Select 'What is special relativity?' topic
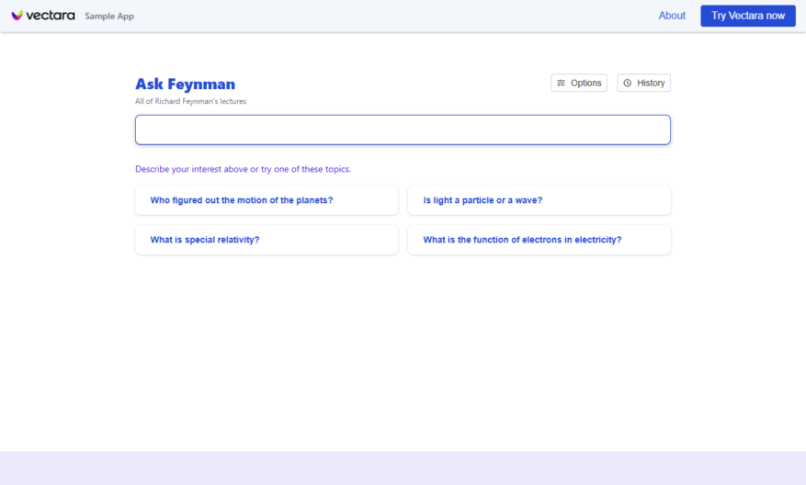The height and width of the screenshot is (485, 806). click(x=267, y=240)
